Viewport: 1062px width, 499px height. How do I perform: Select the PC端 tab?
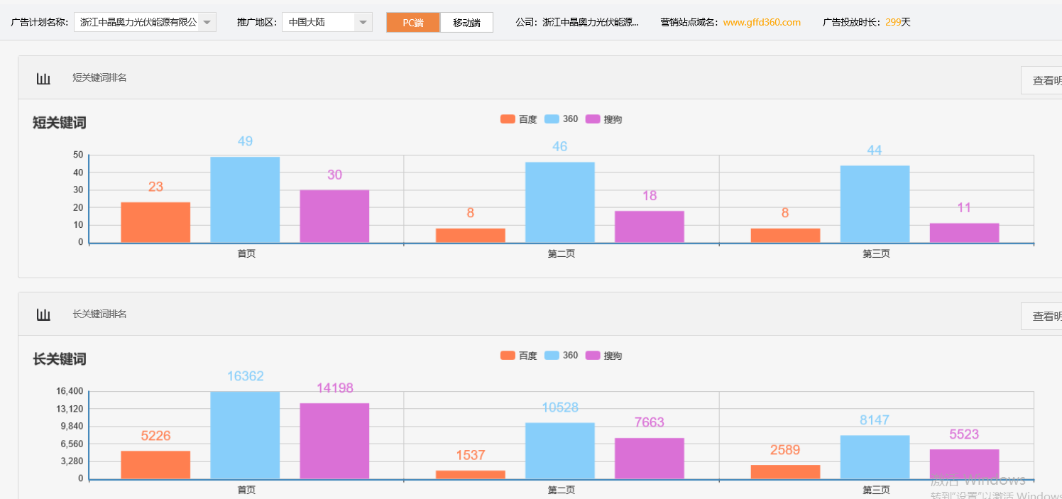point(412,22)
